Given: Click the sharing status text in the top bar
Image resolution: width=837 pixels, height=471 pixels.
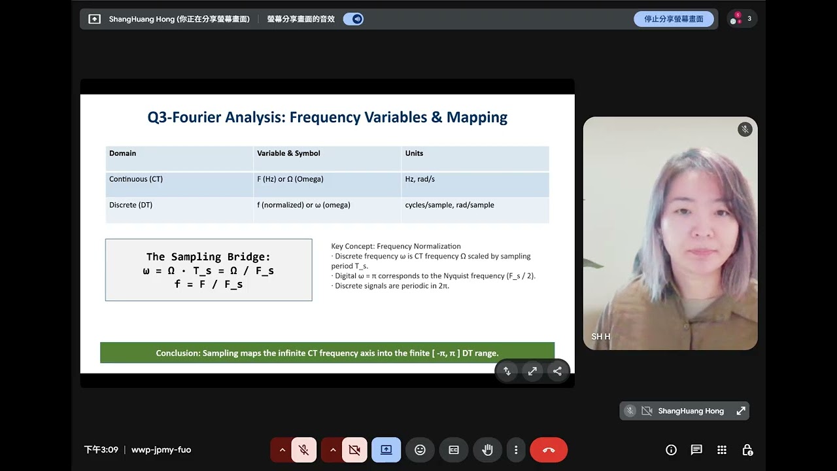Looking at the screenshot, I should (179, 19).
